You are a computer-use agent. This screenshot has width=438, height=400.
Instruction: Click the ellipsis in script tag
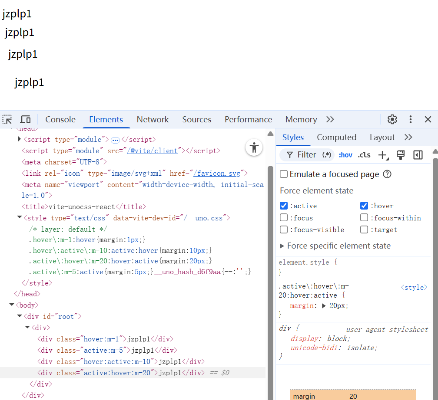point(115,140)
